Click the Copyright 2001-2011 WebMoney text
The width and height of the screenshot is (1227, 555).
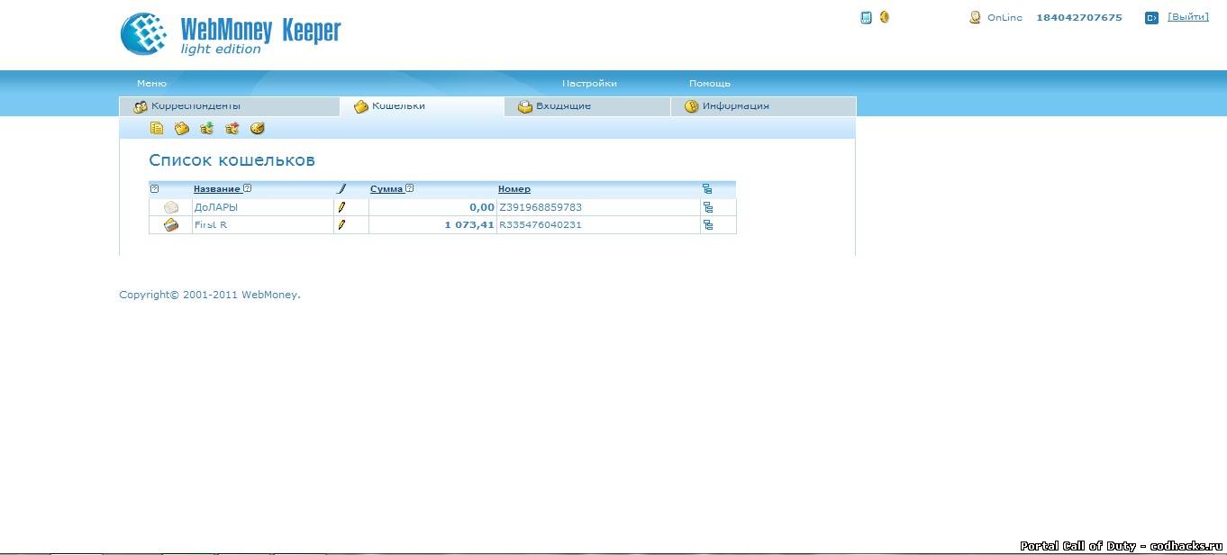coord(210,295)
